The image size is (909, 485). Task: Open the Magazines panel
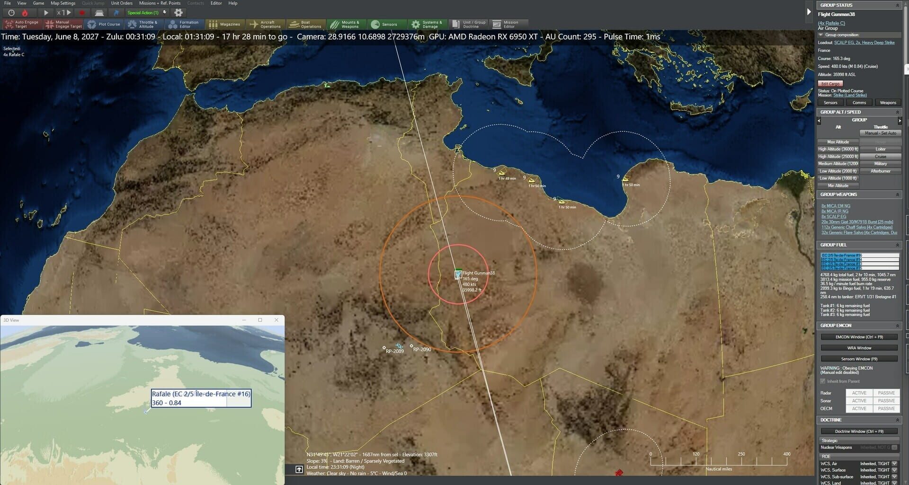(225, 24)
